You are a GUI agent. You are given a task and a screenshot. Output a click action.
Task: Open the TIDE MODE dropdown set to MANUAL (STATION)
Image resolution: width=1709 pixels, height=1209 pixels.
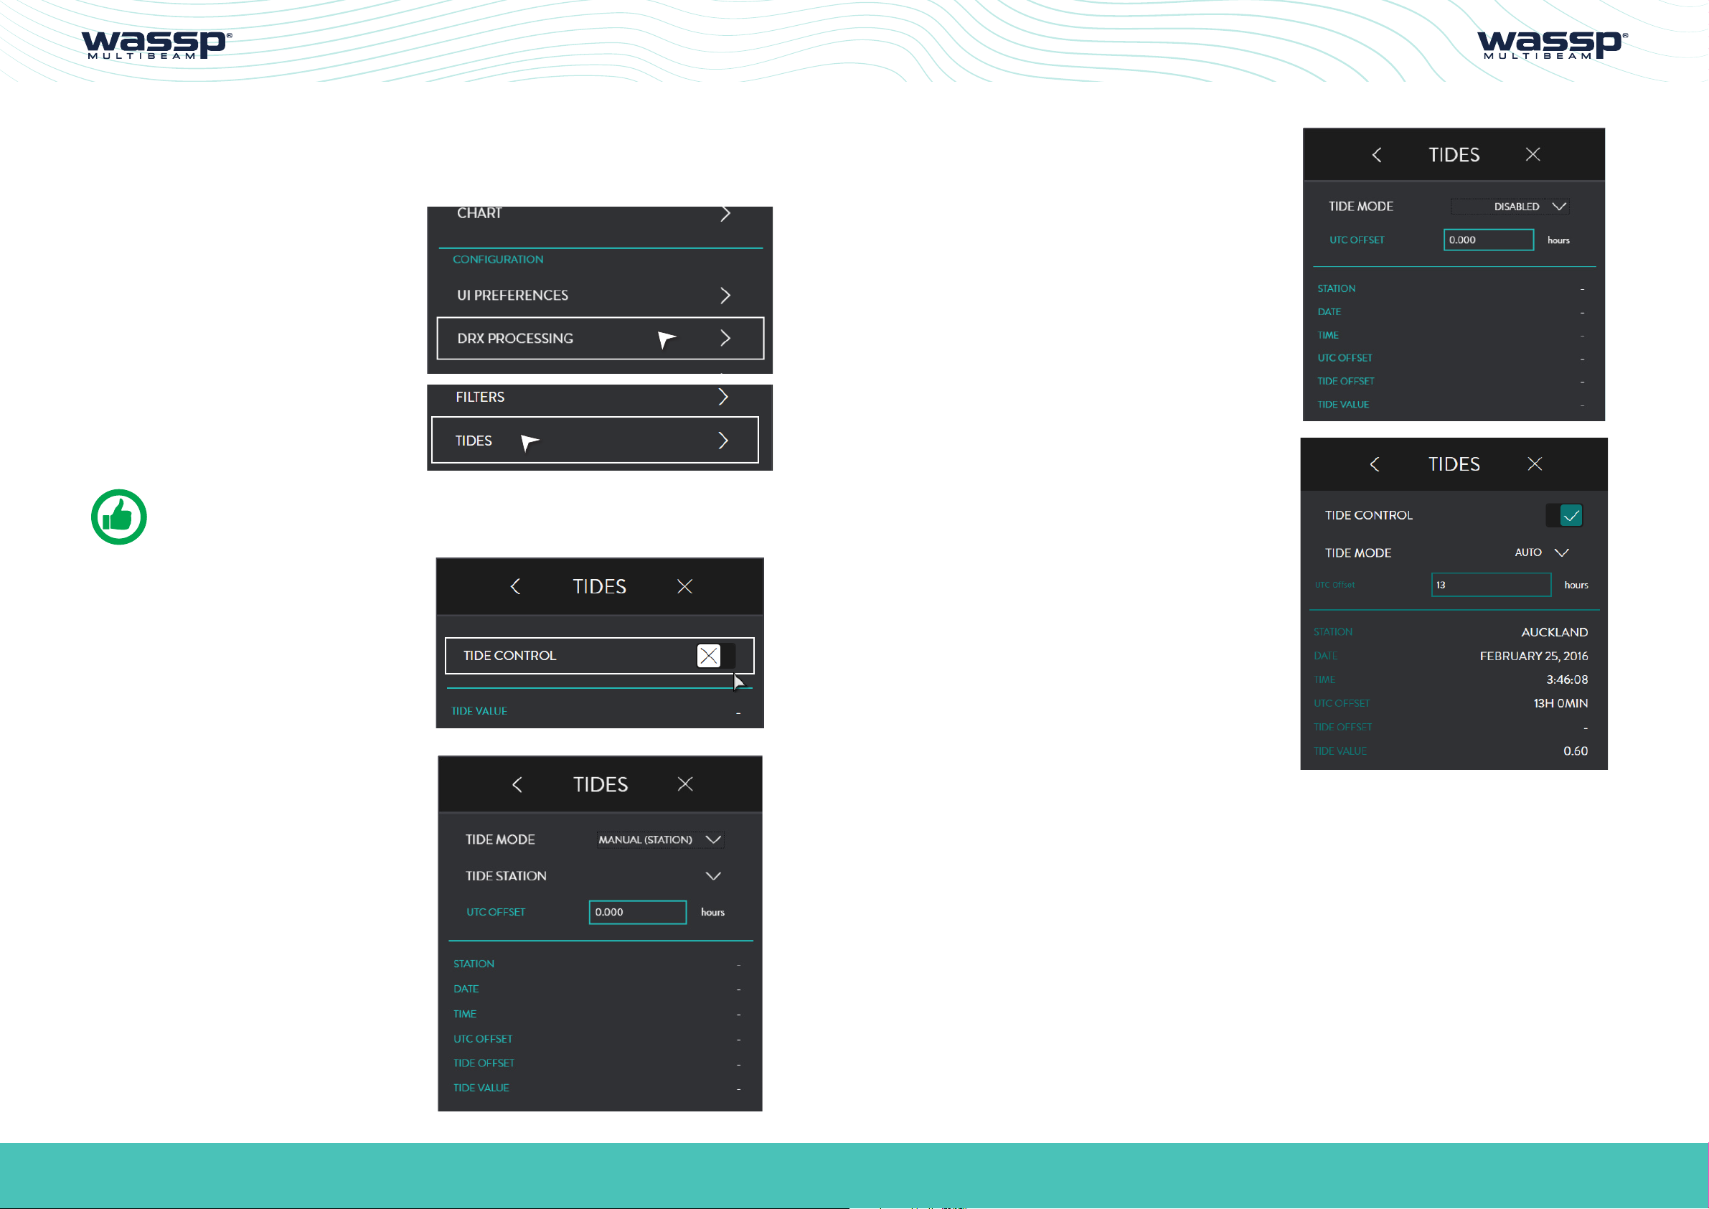click(x=659, y=839)
